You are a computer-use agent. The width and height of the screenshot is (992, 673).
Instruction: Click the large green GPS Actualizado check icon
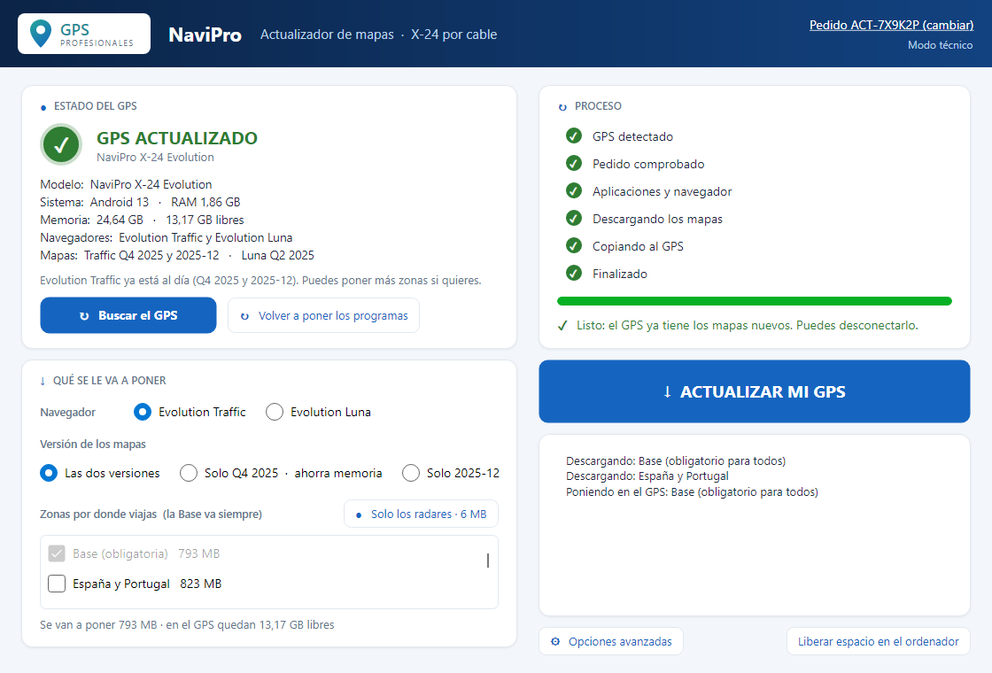[x=61, y=145]
